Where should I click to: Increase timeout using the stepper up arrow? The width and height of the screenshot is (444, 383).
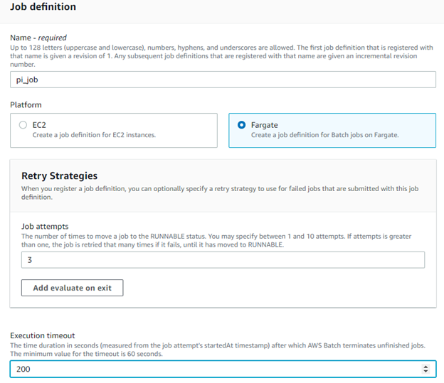click(425, 366)
